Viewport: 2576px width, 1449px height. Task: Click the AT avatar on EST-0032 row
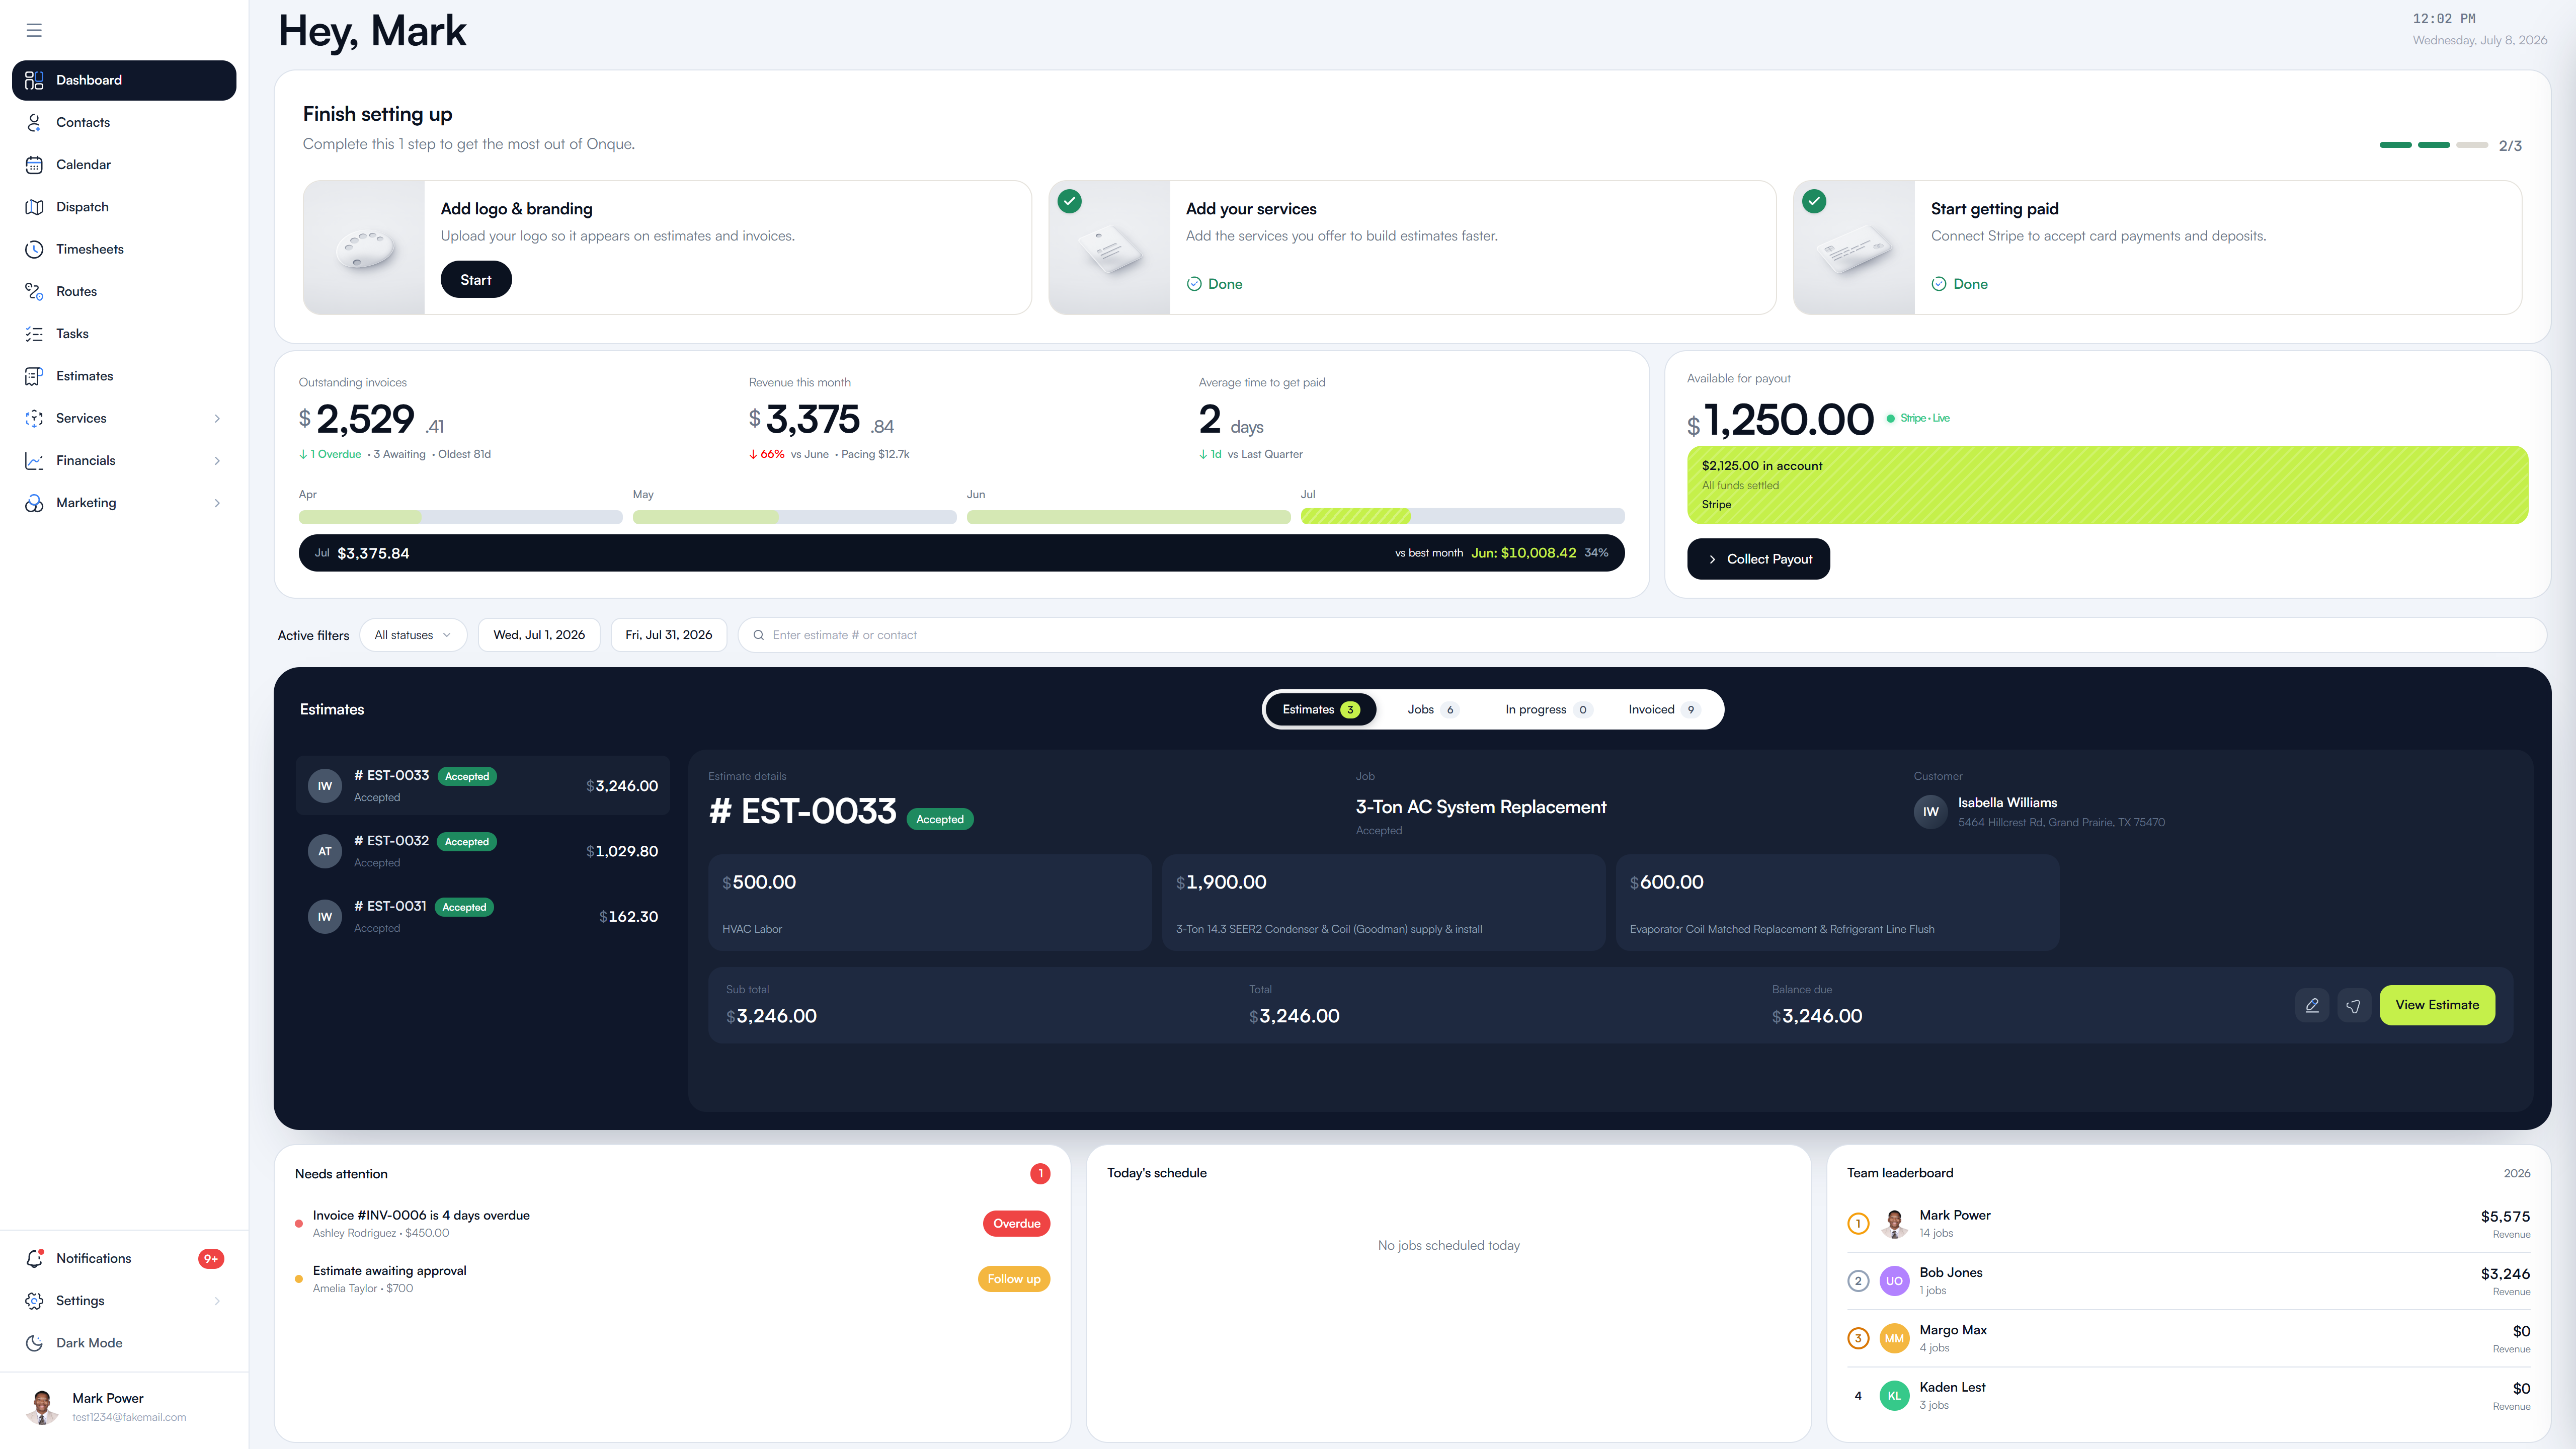(325, 851)
